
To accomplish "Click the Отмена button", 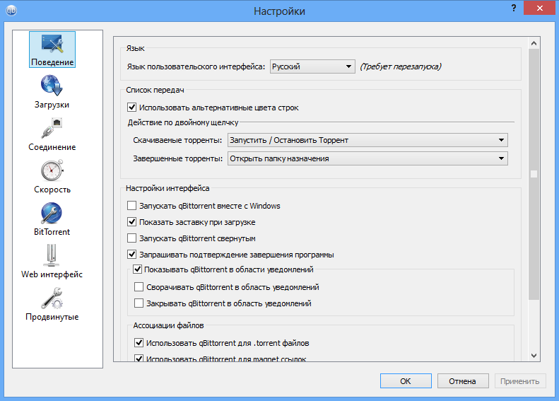I will point(463,381).
